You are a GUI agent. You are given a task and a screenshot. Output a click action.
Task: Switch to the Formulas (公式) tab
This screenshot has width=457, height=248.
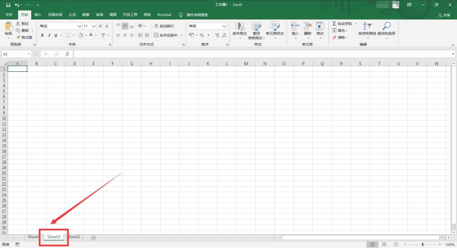click(x=72, y=15)
